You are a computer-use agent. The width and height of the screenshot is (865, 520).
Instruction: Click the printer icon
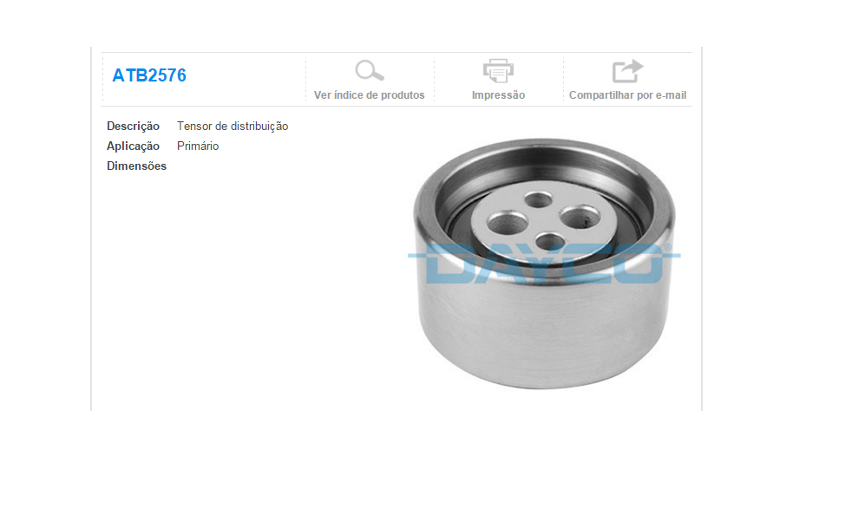(498, 71)
